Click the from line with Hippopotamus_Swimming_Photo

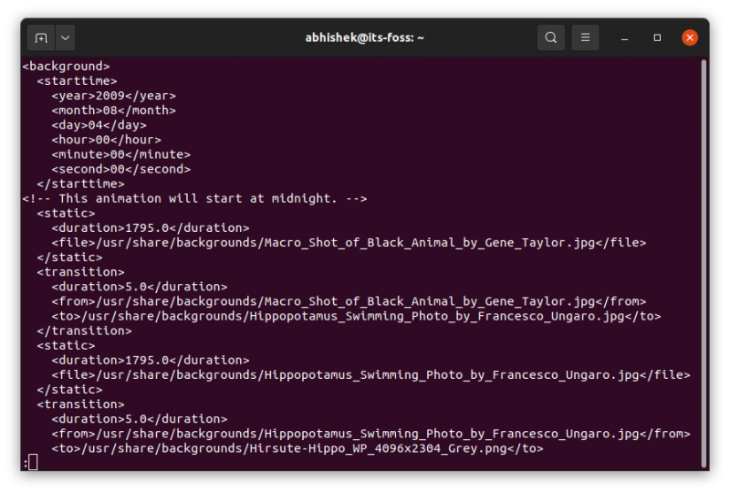tap(371, 434)
